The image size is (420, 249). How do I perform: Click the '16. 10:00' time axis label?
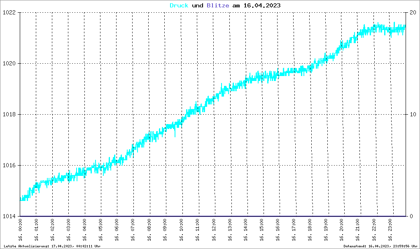coord(181,230)
